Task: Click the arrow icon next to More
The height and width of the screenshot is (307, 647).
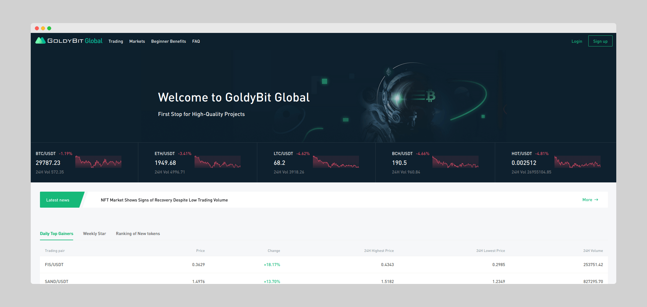Action: (x=596, y=200)
